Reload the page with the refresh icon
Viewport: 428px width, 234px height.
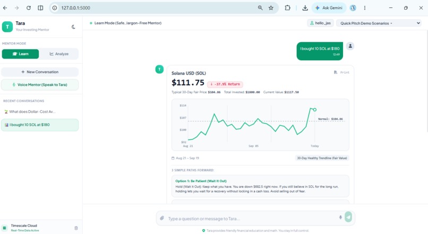pyautogui.click(x=28, y=8)
